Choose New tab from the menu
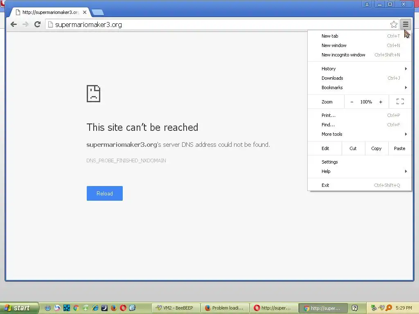 pyautogui.click(x=359, y=36)
